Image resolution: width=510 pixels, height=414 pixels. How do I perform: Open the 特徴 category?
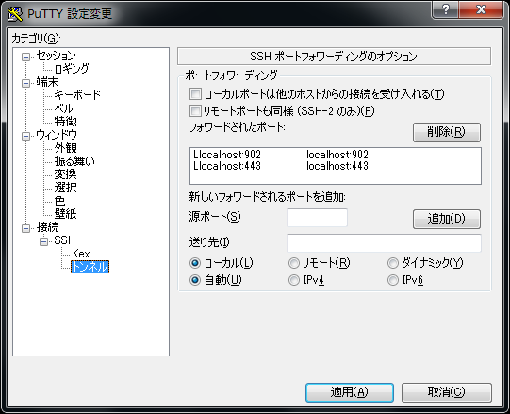66,122
